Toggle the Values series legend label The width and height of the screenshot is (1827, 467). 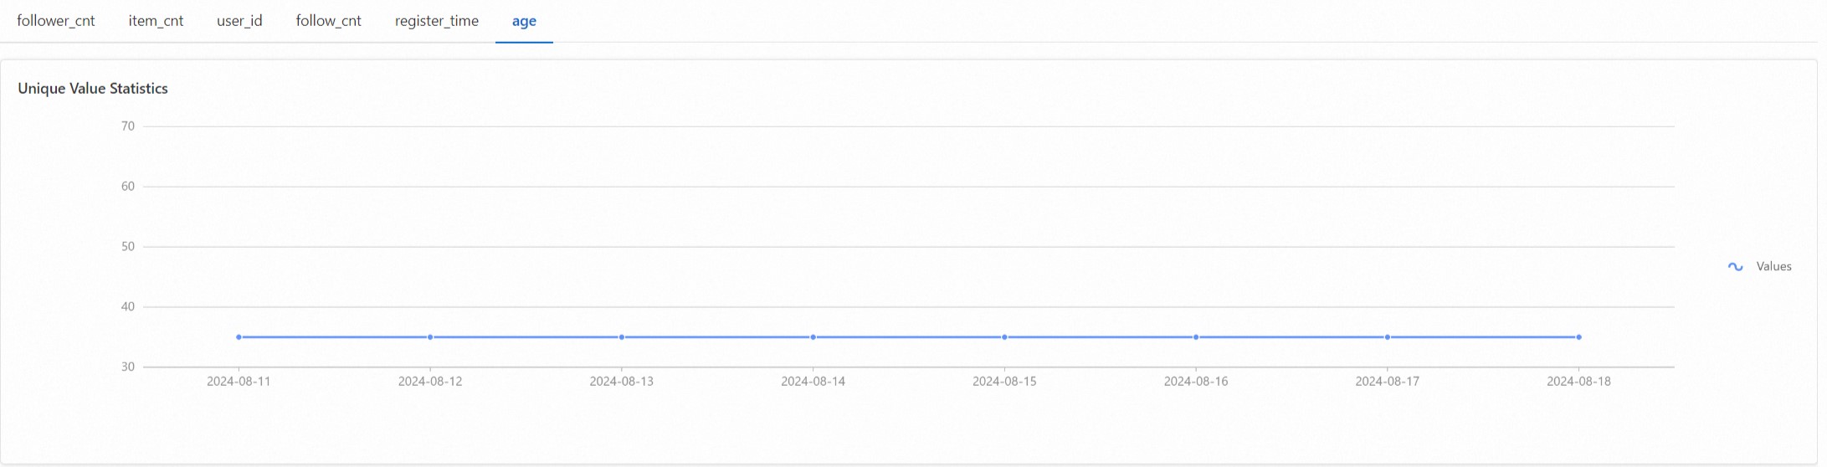1773,266
